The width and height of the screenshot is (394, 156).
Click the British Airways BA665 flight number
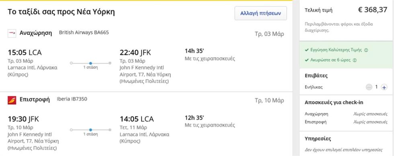pyautogui.click(x=84, y=32)
